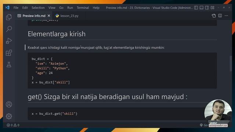235x132 pixels.
Task: Open the Selection menu
Action: tap(38, 8)
